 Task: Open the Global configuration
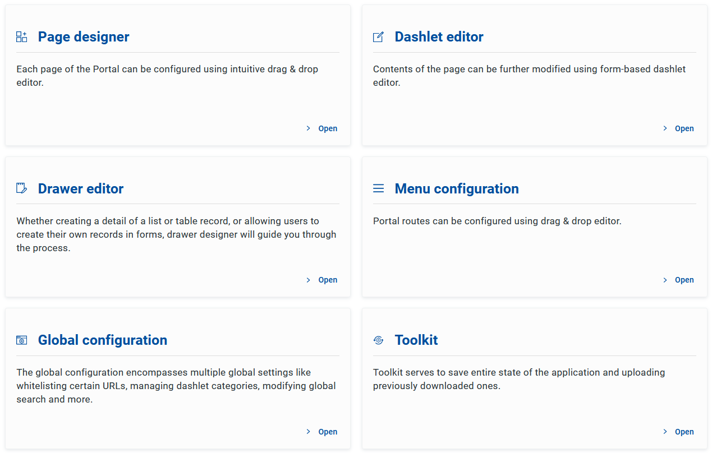click(328, 432)
